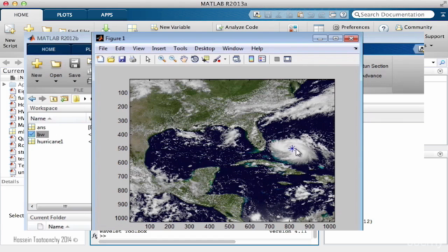Minimize the toolstrip using top-right arrow
Image resolution: width=448 pixels, height=252 pixels.
[x=442, y=15]
